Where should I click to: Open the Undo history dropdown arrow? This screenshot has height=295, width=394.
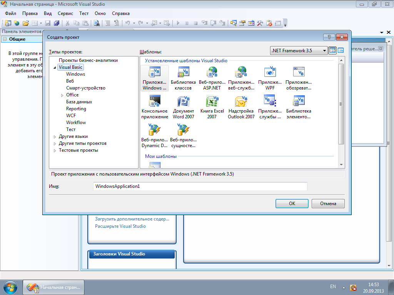[134, 23]
